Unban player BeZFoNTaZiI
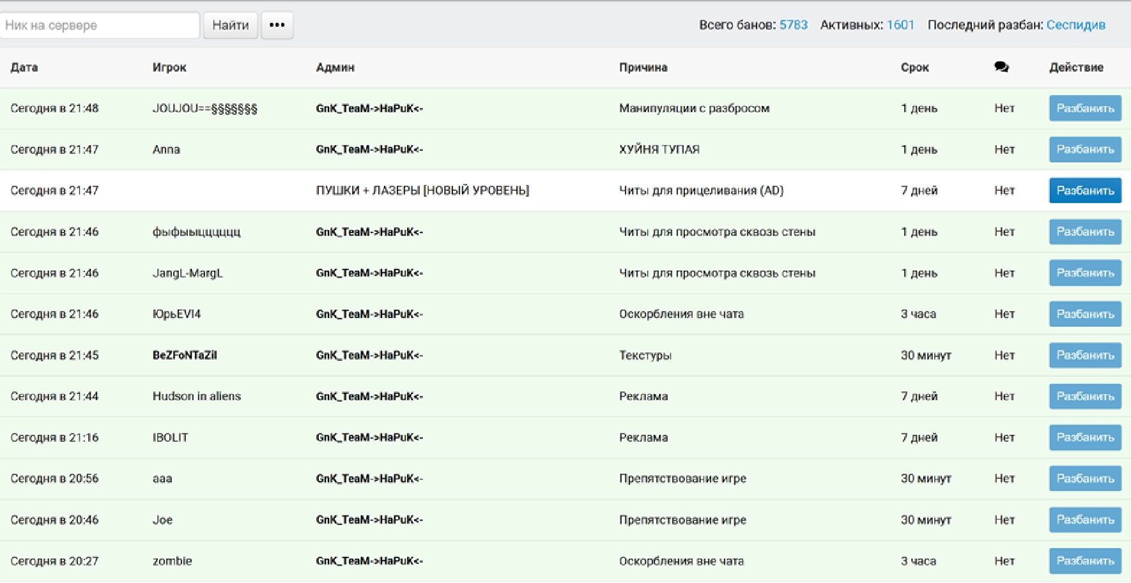Viewport: 1131px width, 583px height. [x=1084, y=355]
